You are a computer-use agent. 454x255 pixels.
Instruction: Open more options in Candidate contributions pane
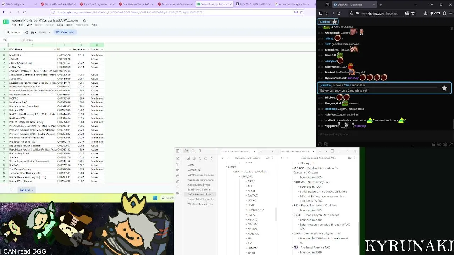(x=273, y=158)
